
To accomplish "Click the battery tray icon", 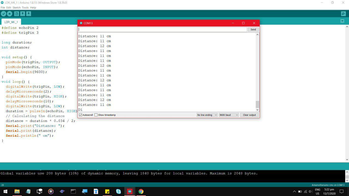I will tap(300, 192).
